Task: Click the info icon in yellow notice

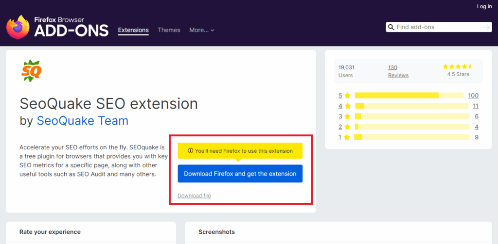Action: pyautogui.click(x=191, y=151)
